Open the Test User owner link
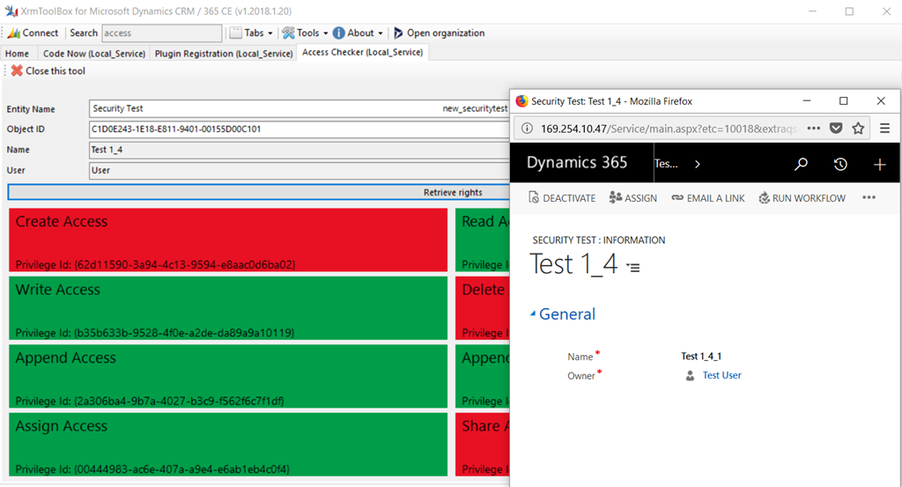This screenshot has height=487, width=902. click(722, 375)
